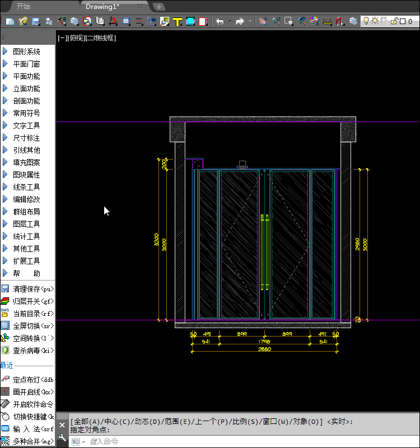Select the realtime zoom magnifier tool

[276, 21]
